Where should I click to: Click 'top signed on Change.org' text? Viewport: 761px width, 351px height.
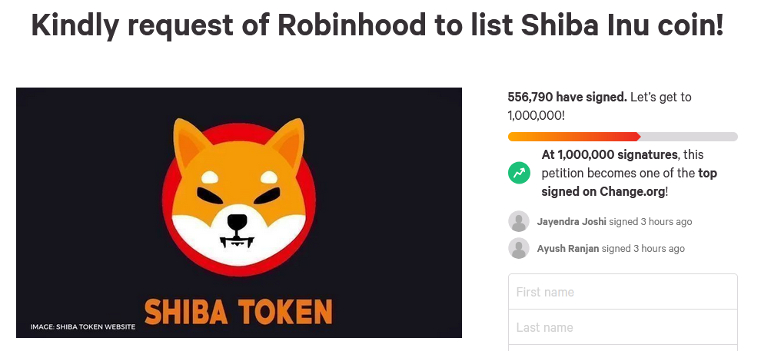(x=604, y=191)
